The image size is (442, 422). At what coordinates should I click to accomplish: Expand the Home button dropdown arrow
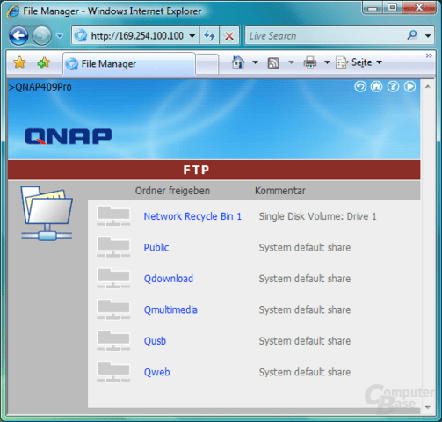[255, 62]
